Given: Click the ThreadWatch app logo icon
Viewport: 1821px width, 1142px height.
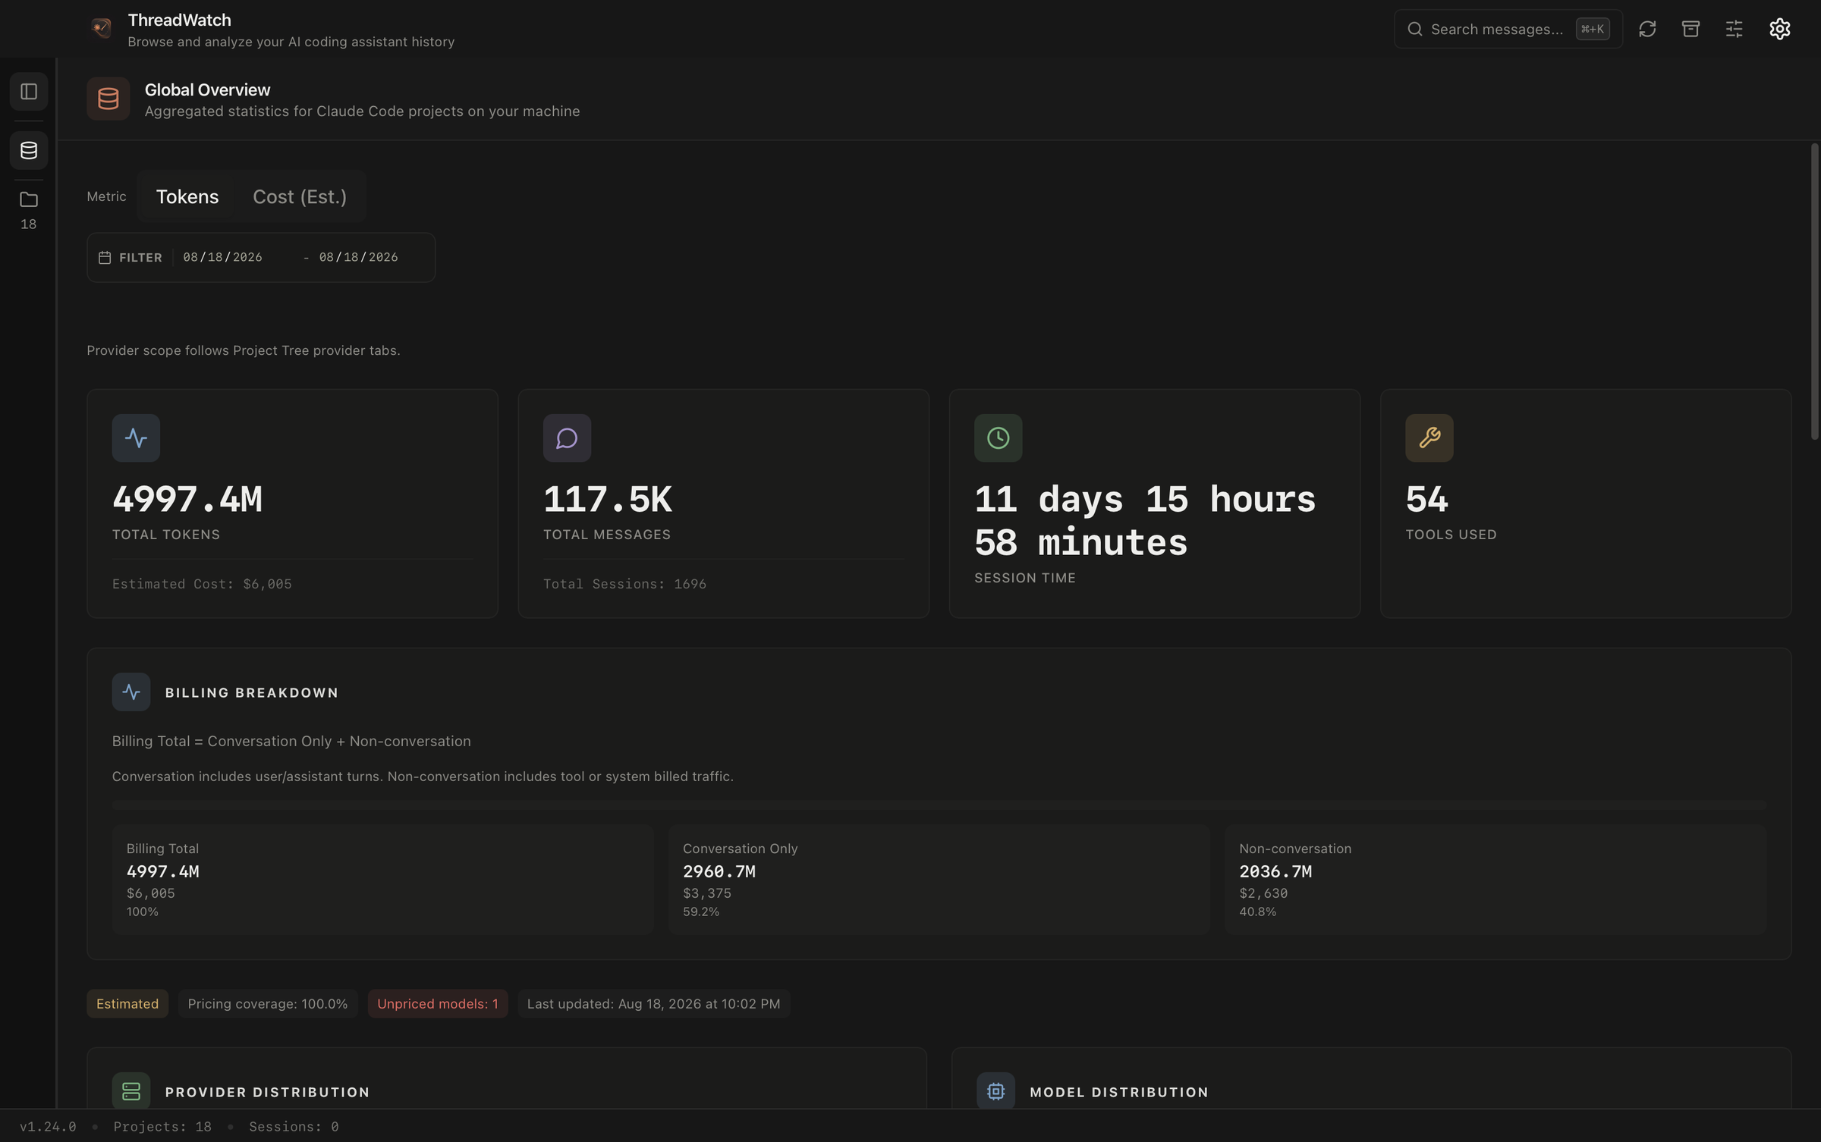Looking at the screenshot, I should pyautogui.click(x=101, y=29).
